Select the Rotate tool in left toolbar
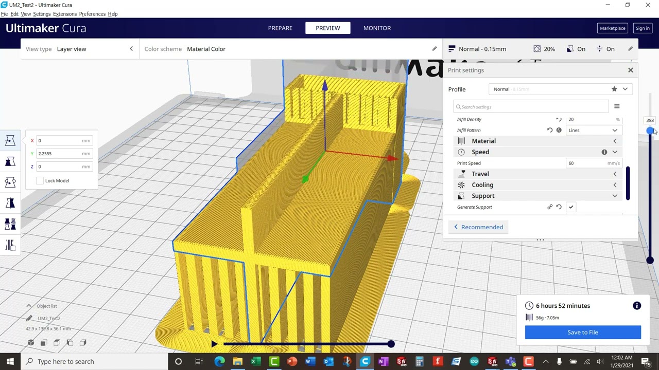The height and width of the screenshot is (370, 659). pyautogui.click(x=10, y=182)
